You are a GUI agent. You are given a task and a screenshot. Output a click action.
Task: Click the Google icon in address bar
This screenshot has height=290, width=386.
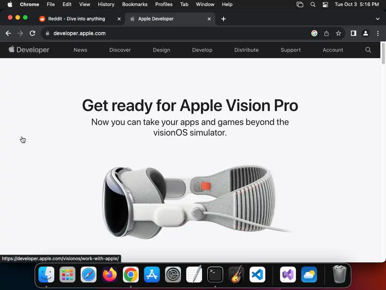[x=314, y=33]
